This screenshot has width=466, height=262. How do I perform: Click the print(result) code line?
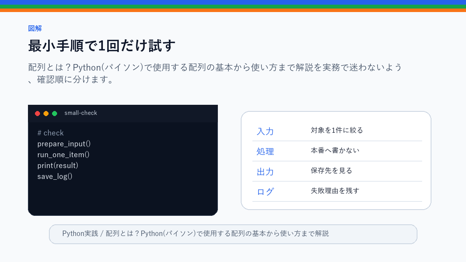pyautogui.click(x=58, y=165)
